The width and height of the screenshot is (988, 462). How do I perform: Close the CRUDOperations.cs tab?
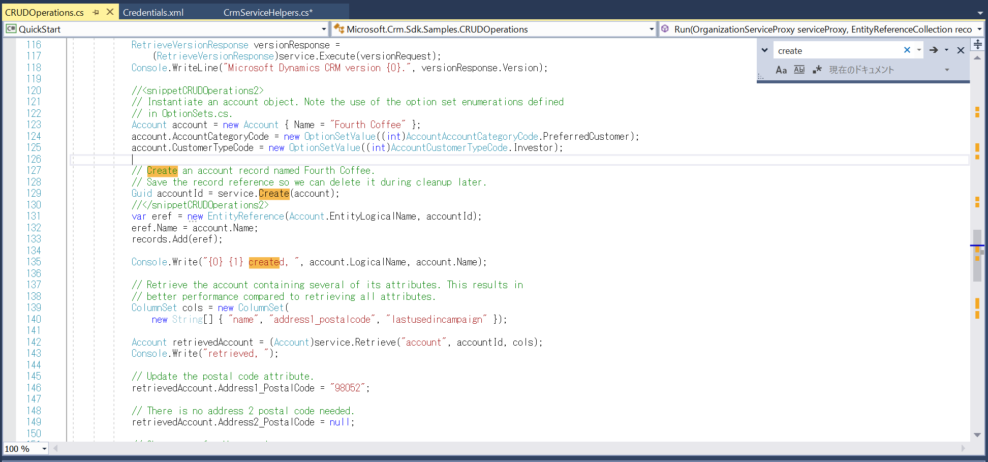[109, 11]
